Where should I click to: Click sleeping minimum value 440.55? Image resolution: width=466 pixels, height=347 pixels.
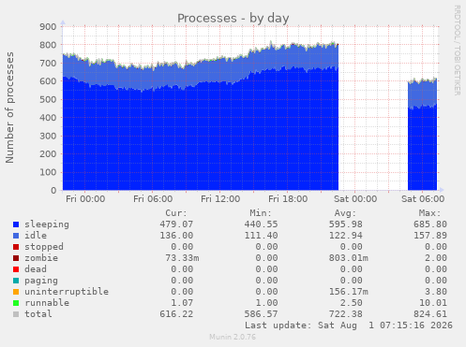[x=261, y=224]
